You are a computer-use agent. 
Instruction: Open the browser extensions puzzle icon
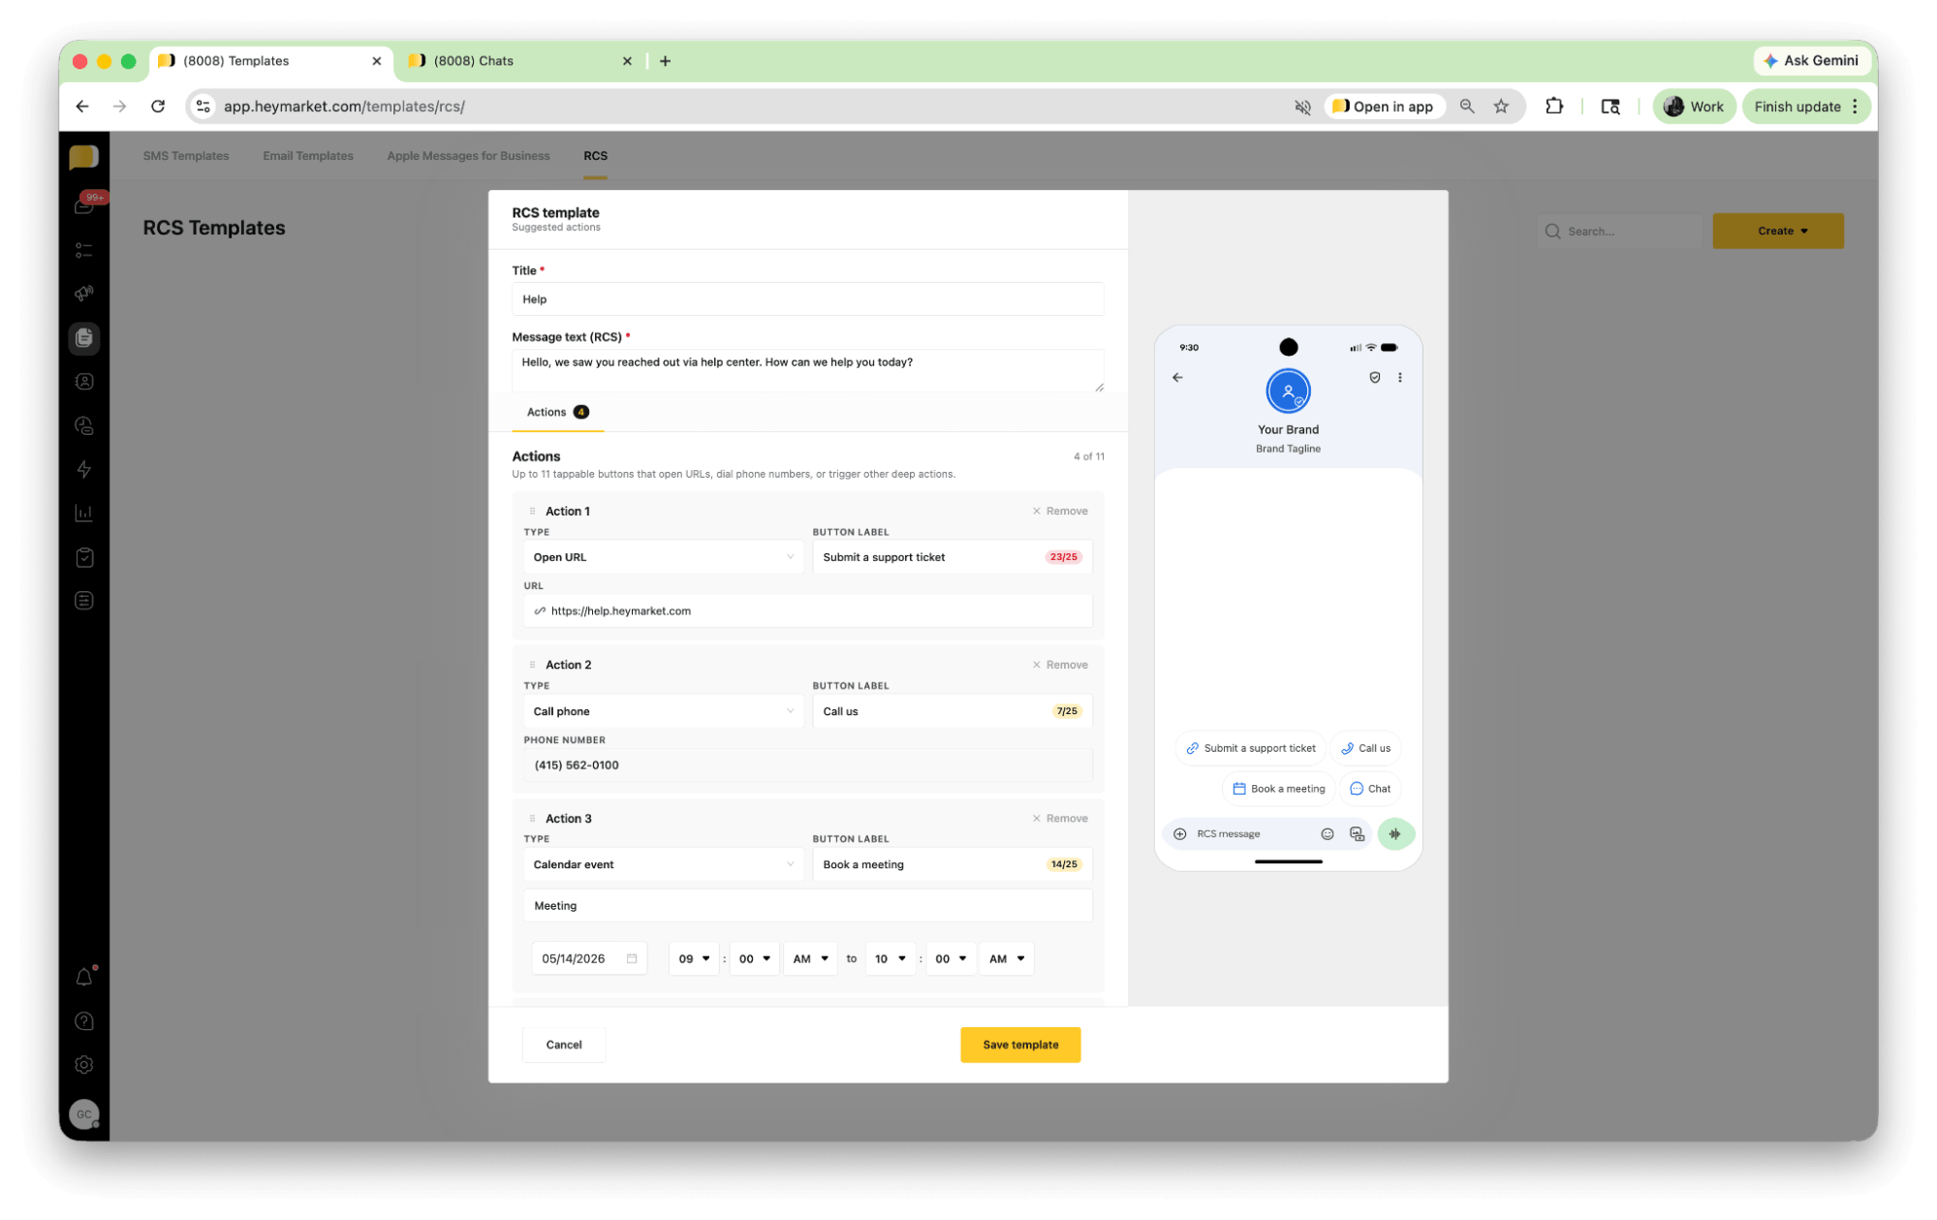coord(1554,107)
